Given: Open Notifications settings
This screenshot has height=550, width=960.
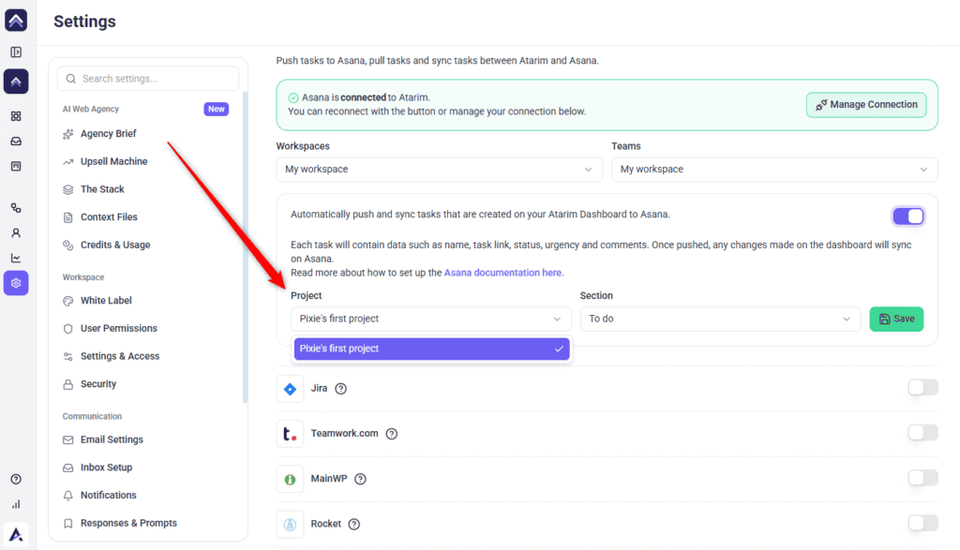Looking at the screenshot, I should point(109,496).
